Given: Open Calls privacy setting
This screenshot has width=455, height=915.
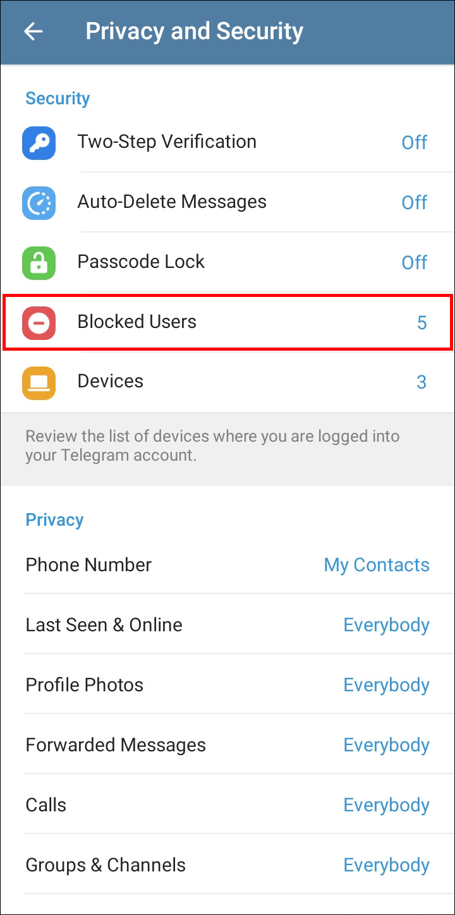Looking at the screenshot, I should click(46, 805).
